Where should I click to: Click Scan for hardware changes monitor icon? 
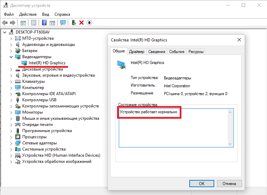[x=63, y=23]
